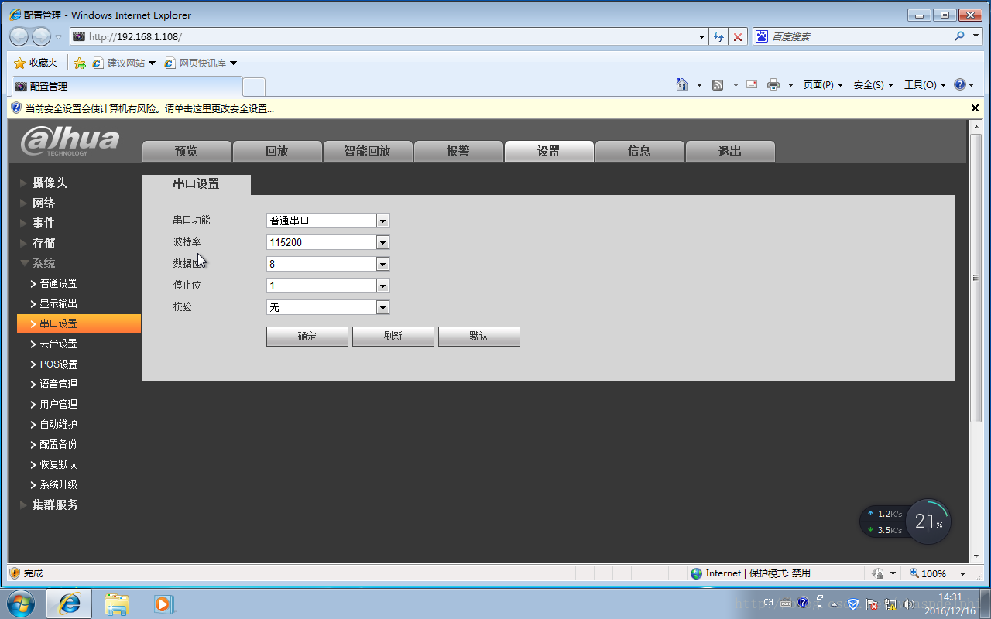Open Favorites star 收藏夹
The image size is (991, 619).
point(36,63)
